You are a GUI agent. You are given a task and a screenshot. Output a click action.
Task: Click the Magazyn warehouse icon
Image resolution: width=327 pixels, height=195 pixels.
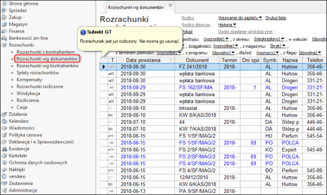point(4,24)
